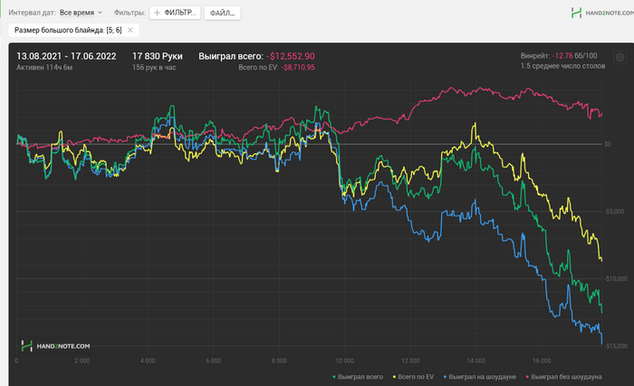
Task: Click the arrow next to 'Все время'
Action: [x=100, y=13]
